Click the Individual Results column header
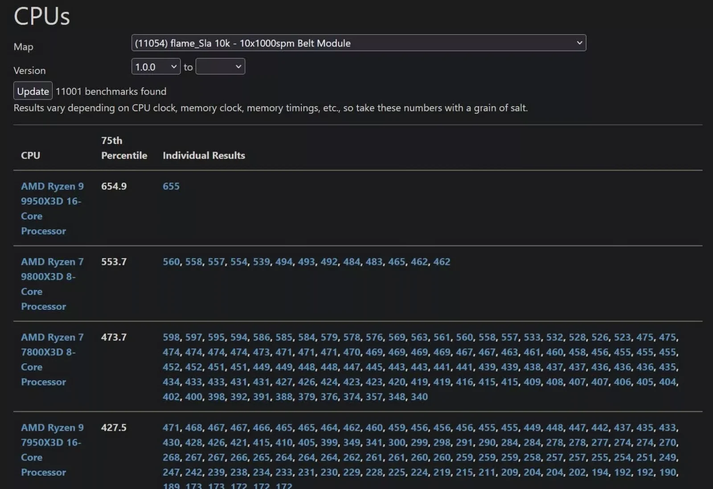Viewport: 713px width, 489px height. point(204,155)
